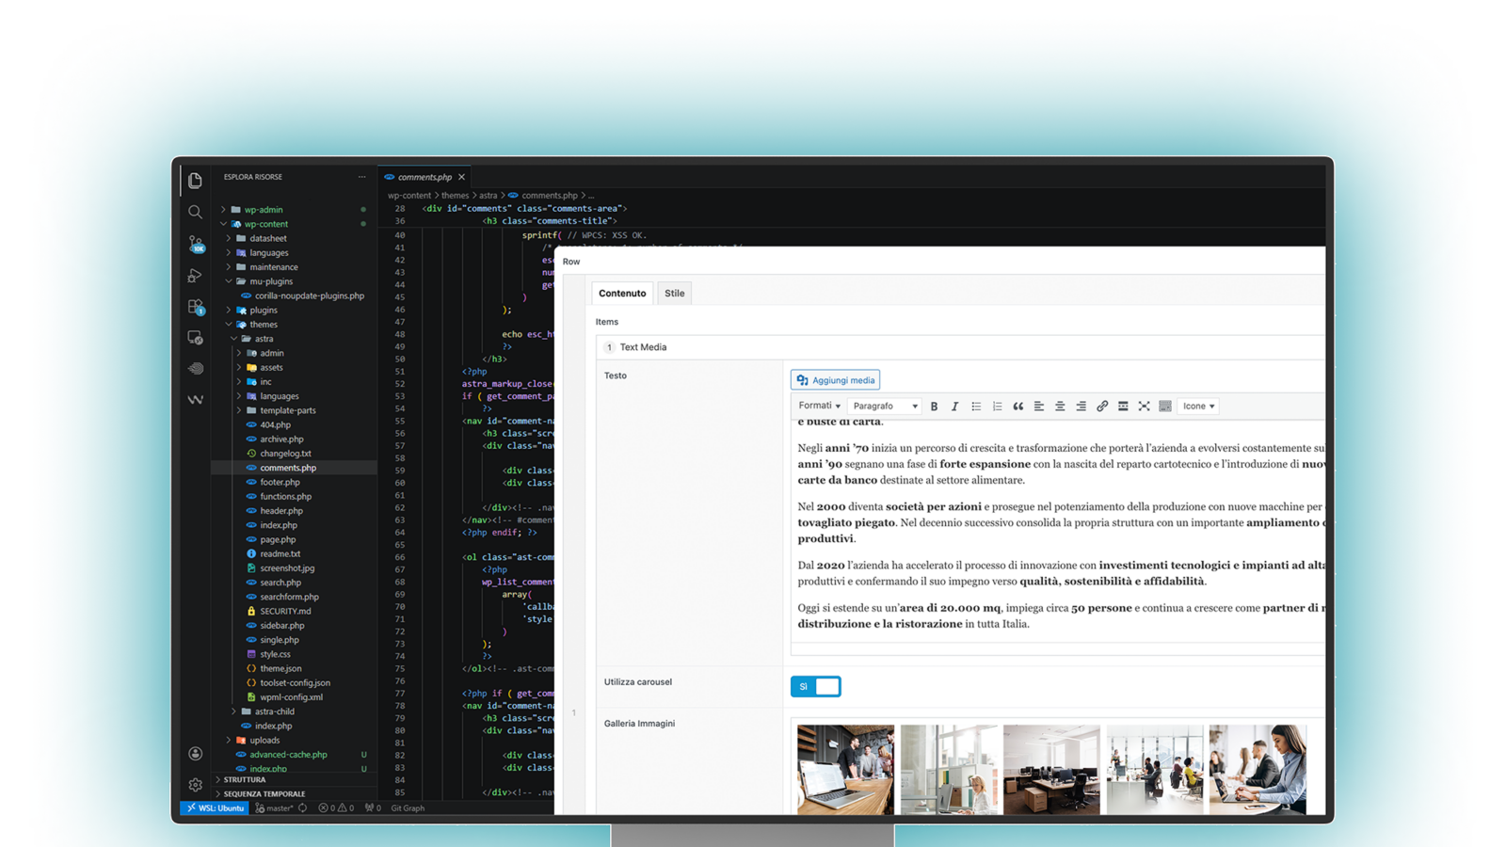Click the three-dot Explorer actions menu
The height and width of the screenshot is (847, 1506).
click(x=361, y=177)
